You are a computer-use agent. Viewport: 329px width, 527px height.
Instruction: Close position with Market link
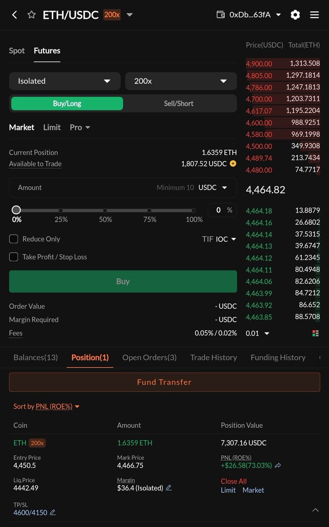(253, 490)
